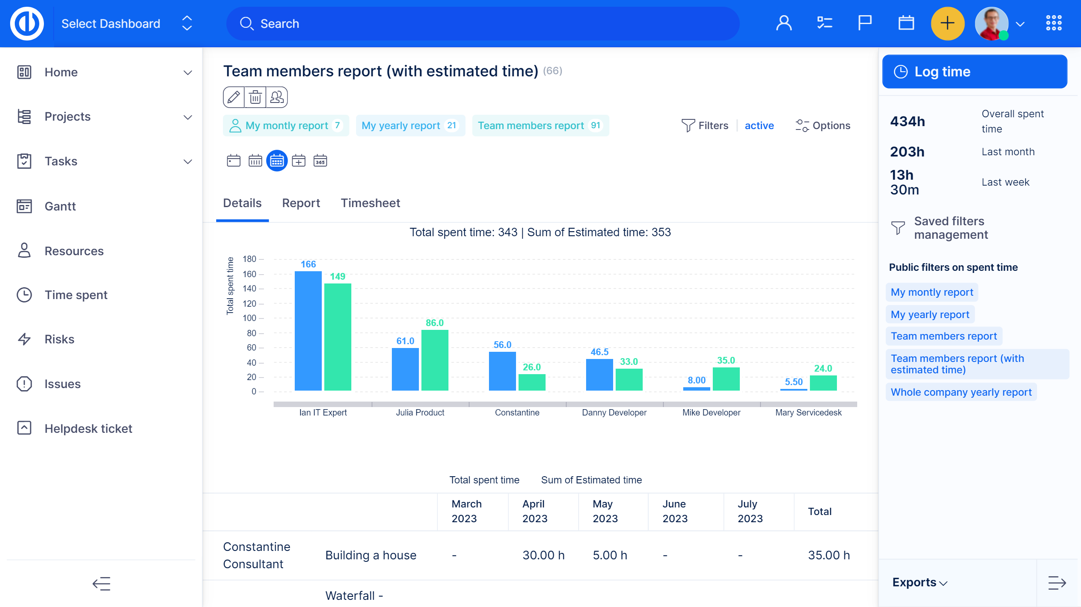Screen dimensions: 1081x607
Task: Click Ian IT Expert blue 166 bar
Action: tap(308, 331)
